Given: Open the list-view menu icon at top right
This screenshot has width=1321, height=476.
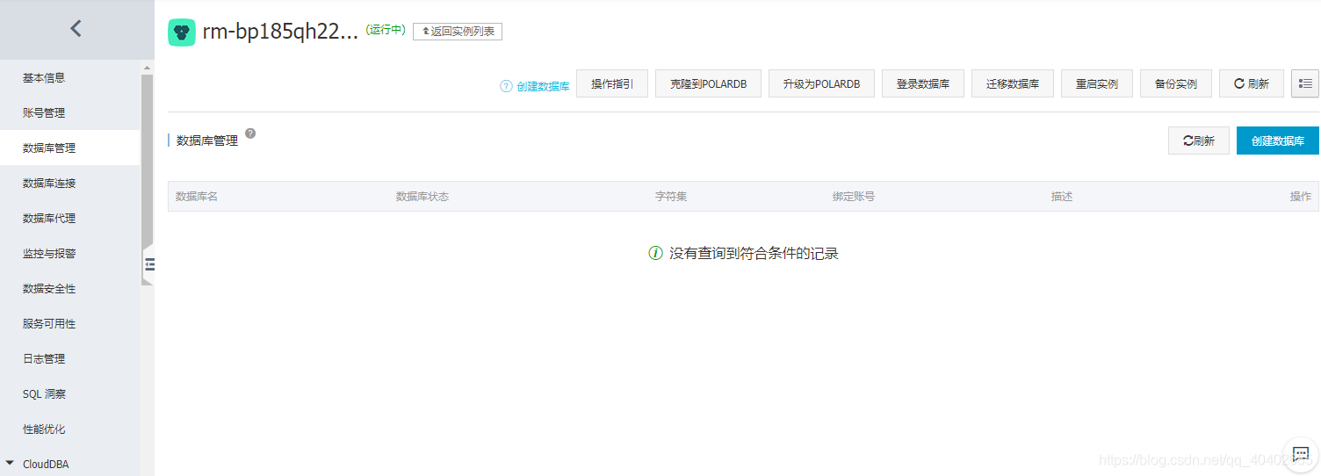Looking at the screenshot, I should pyautogui.click(x=1305, y=83).
